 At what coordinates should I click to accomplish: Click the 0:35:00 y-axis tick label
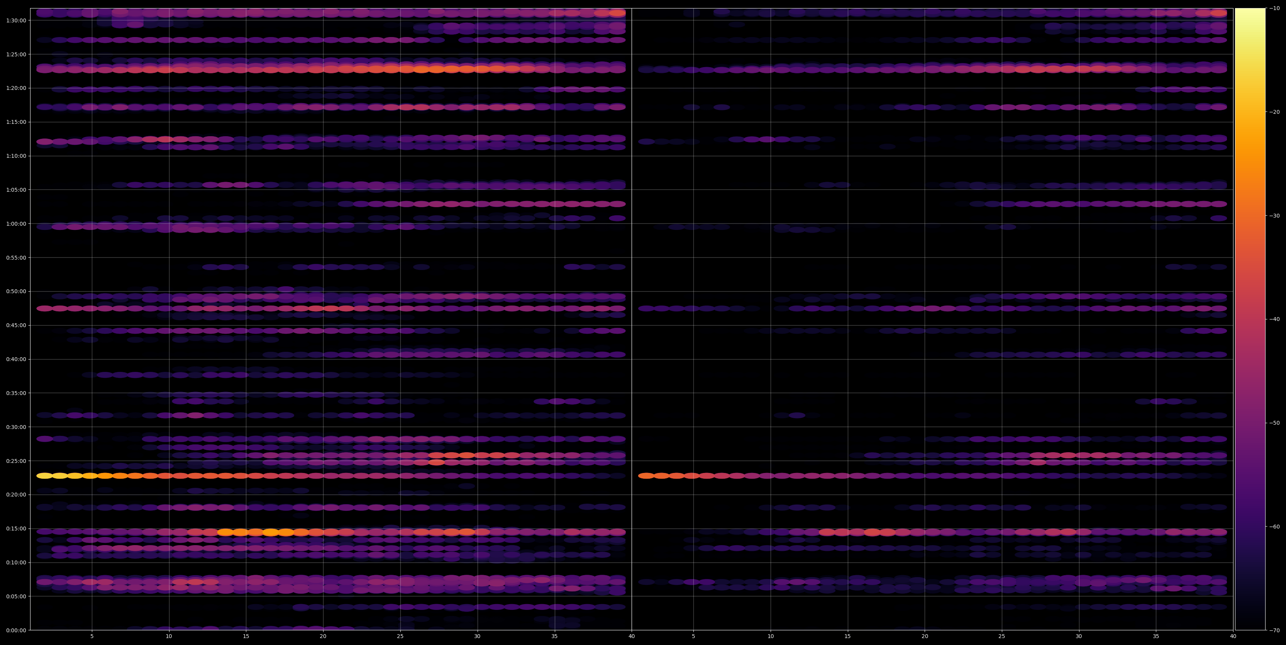[x=16, y=393]
